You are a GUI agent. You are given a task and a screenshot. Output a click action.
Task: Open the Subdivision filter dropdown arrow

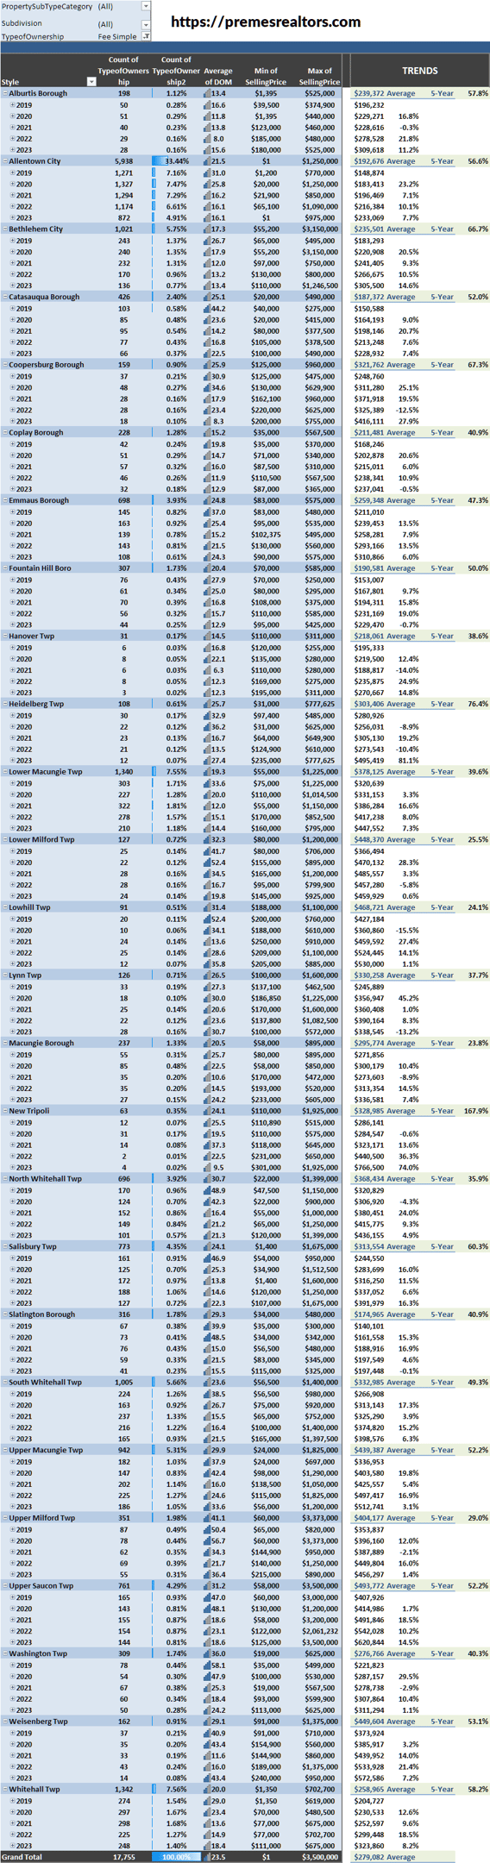[145, 23]
